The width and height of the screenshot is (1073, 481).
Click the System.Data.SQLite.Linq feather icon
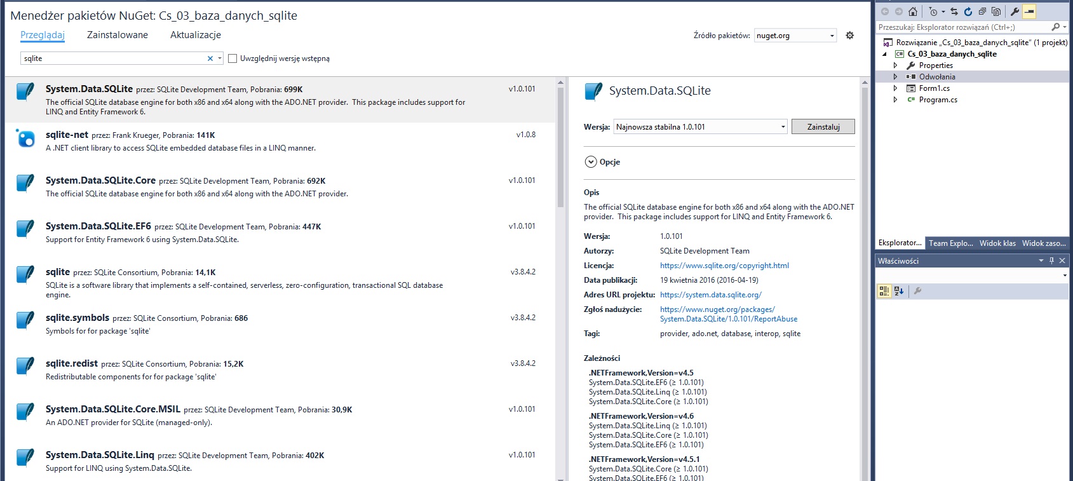pos(25,457)
